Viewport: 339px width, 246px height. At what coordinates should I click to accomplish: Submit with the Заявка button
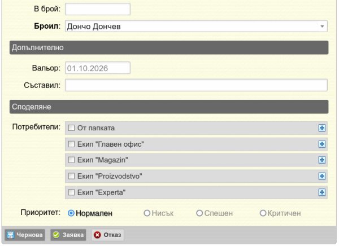tap(68, 235)
